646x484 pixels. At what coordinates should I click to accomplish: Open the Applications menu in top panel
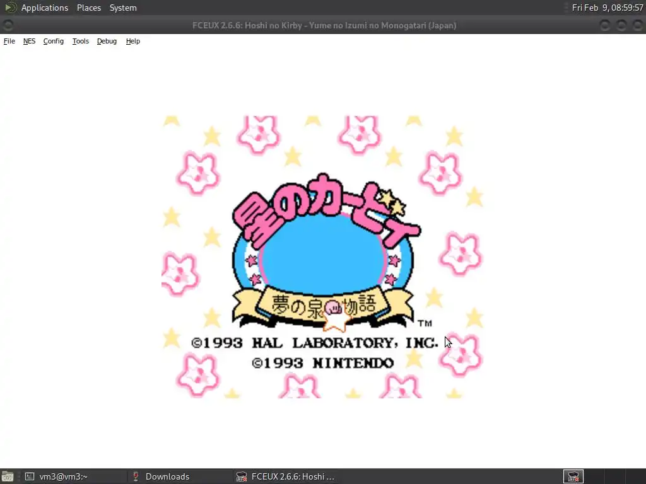(x=45, y=8)
